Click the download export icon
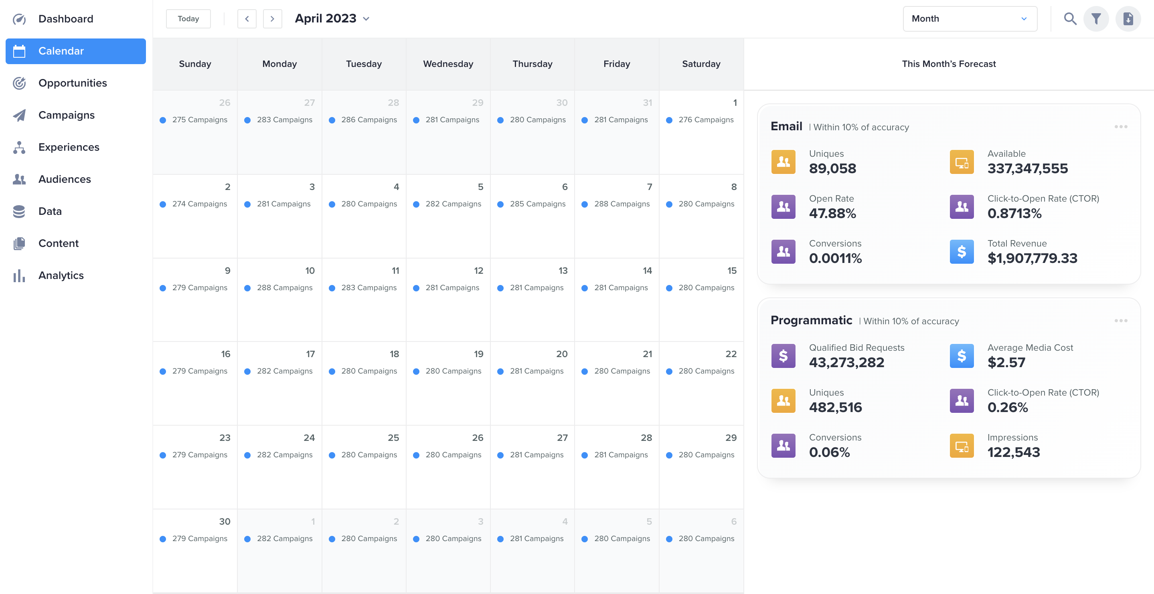The height and width of the screenshot is (594, 1154). [x=1128, y=19]
